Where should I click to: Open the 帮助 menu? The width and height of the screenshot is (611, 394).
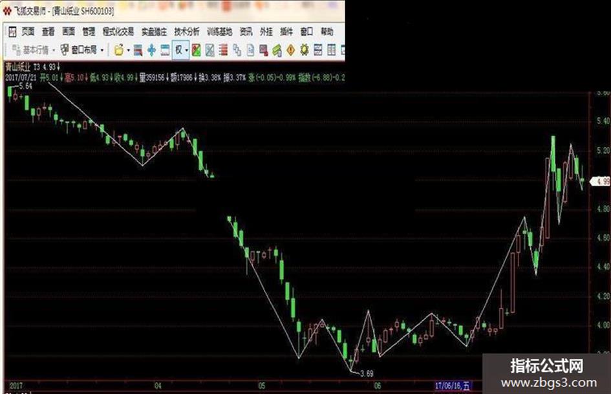(327, 32)
